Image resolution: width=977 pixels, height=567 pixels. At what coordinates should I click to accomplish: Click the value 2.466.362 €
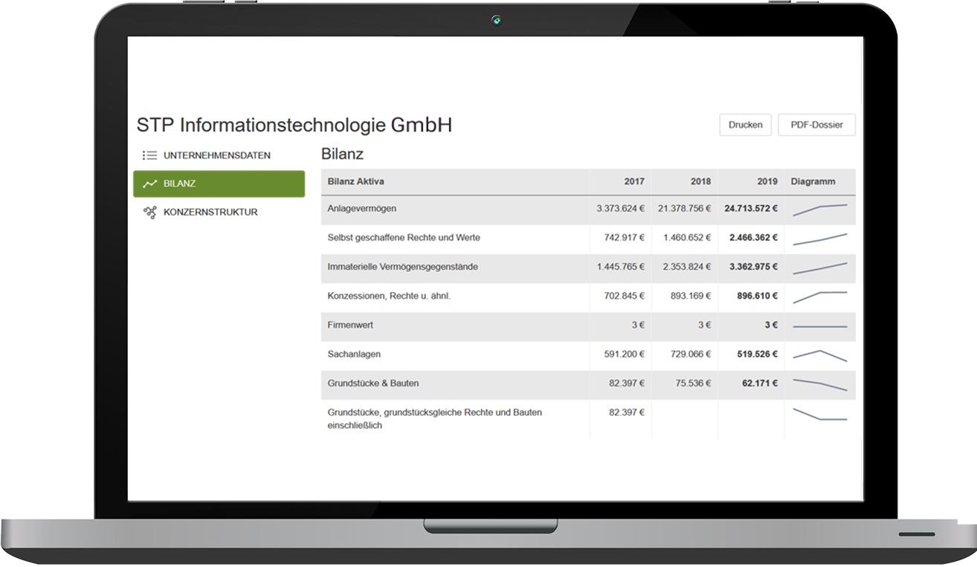(x=754, y=238)
